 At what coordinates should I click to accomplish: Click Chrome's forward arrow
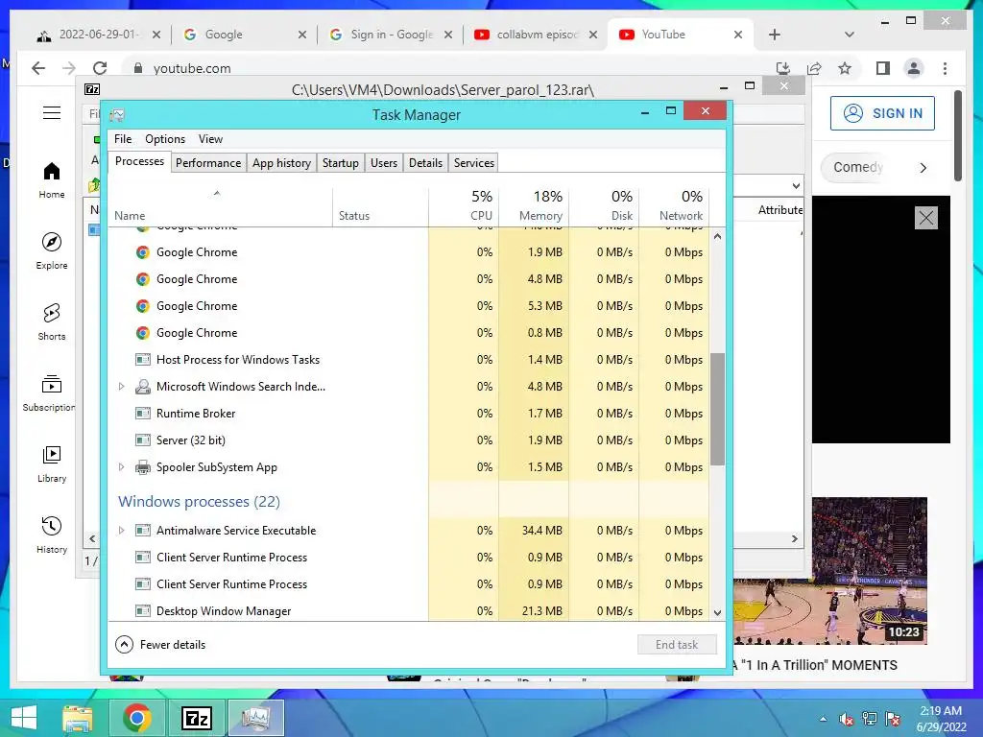(x=69, y=68)
